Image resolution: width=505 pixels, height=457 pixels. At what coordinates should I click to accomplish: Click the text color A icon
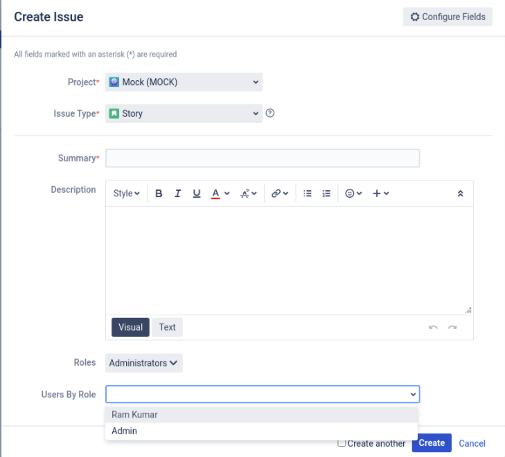[x=215, y=194]
